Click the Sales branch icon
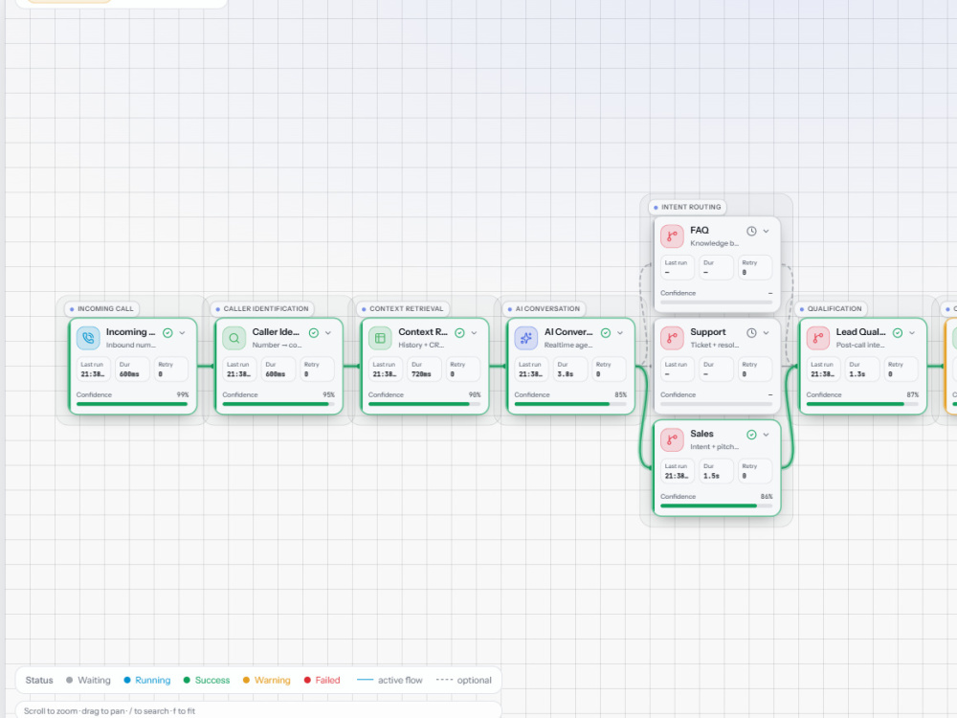The height and width of the screenshot is (718, 957). (x=672, y=439)
